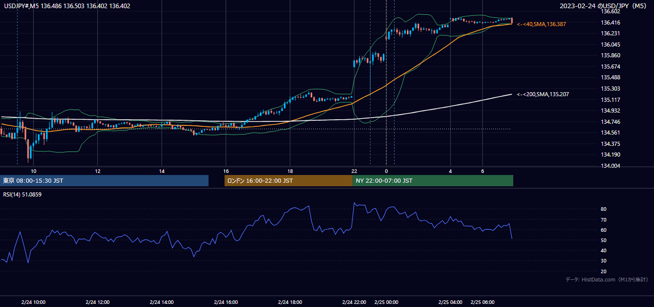This screenshot has width=654, height=307.
Task: Click bottom date label 2/24 22:00
Action: pyautogui.click(x=354, y=302)
